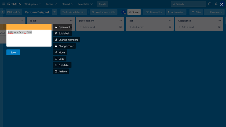
Task: Click the Create button
Action: tap(103, 4)
